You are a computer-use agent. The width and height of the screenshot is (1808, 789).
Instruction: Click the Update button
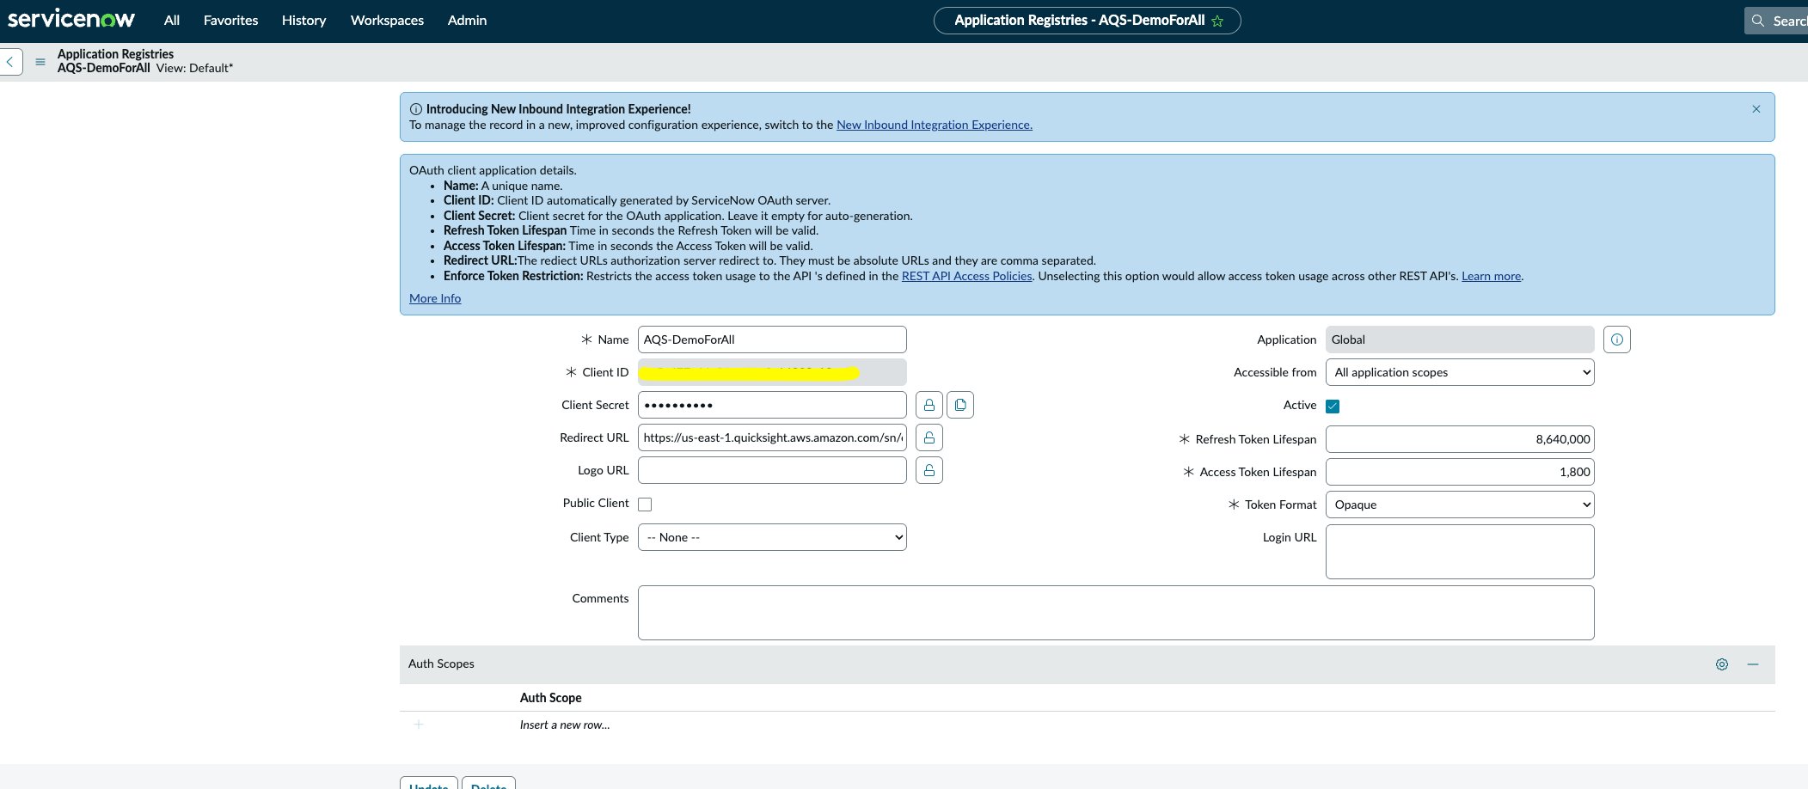tap(429, 785)
